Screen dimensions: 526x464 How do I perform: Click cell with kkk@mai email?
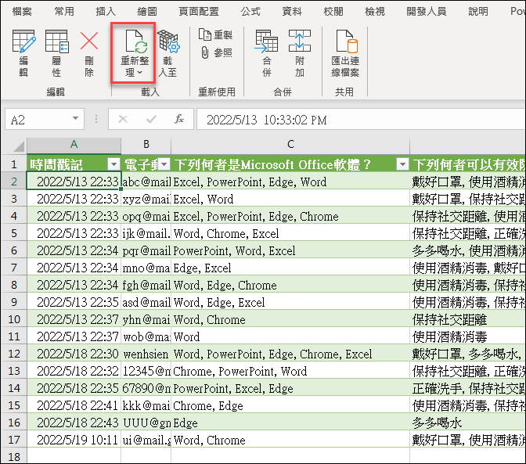pyautogui.click(x=146, y=405)
